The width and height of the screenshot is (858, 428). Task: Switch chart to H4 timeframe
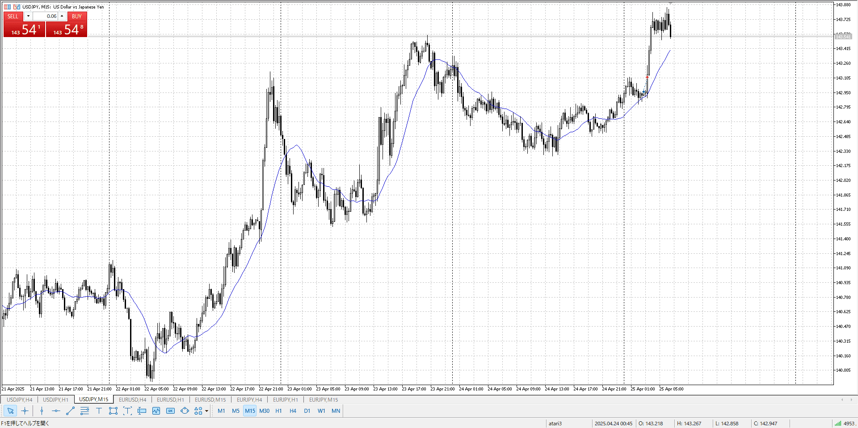(293, 411)
